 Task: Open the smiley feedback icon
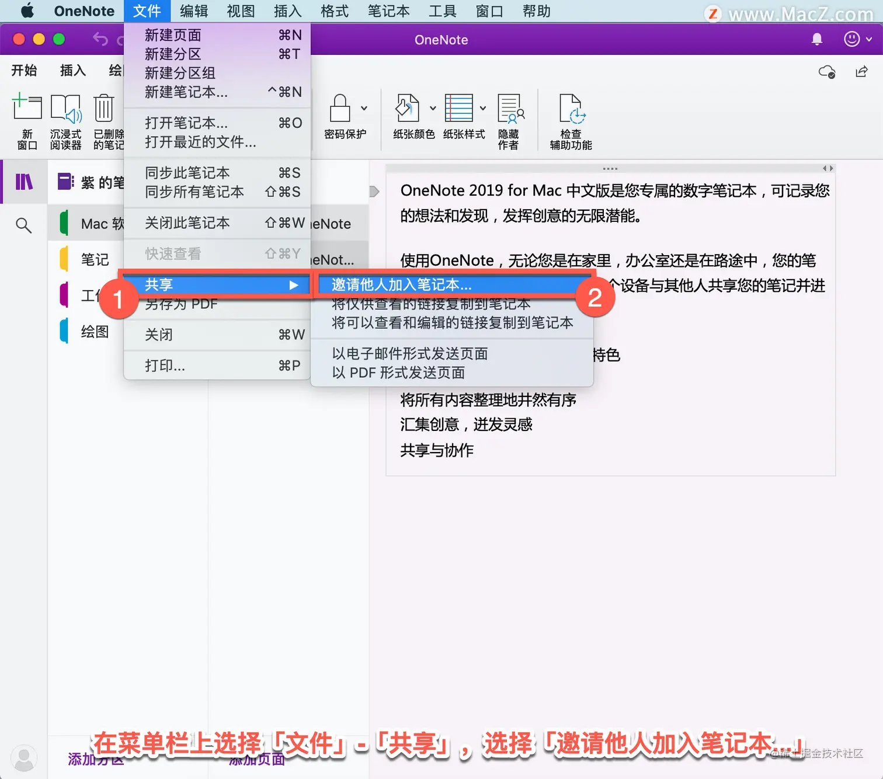pyautogui.click(x=852, y=39)
